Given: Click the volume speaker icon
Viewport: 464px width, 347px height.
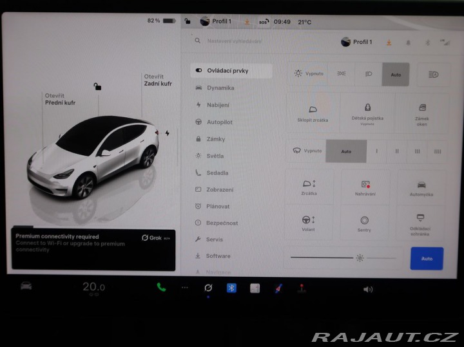Looking at the screenshot, I should (368, 289).
